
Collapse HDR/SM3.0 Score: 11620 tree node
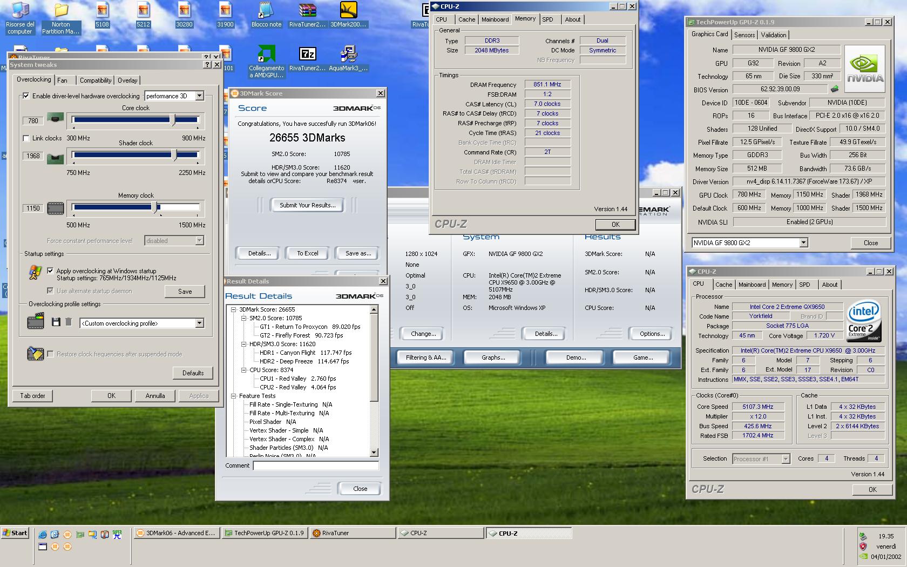click(243, 344)
